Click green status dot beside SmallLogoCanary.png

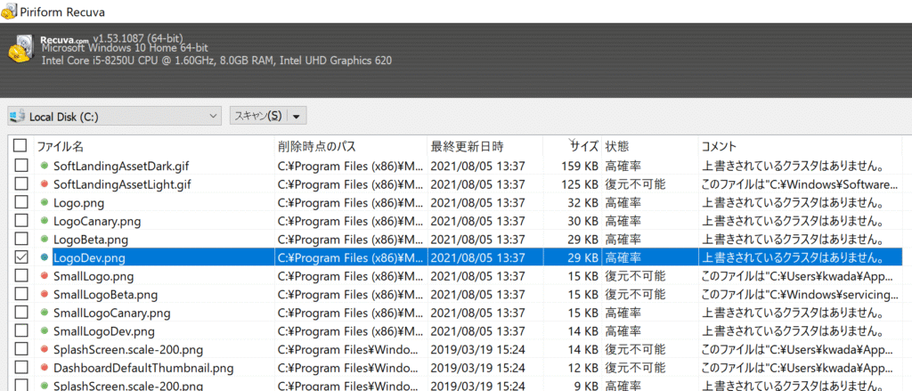[x=45, y=314]
